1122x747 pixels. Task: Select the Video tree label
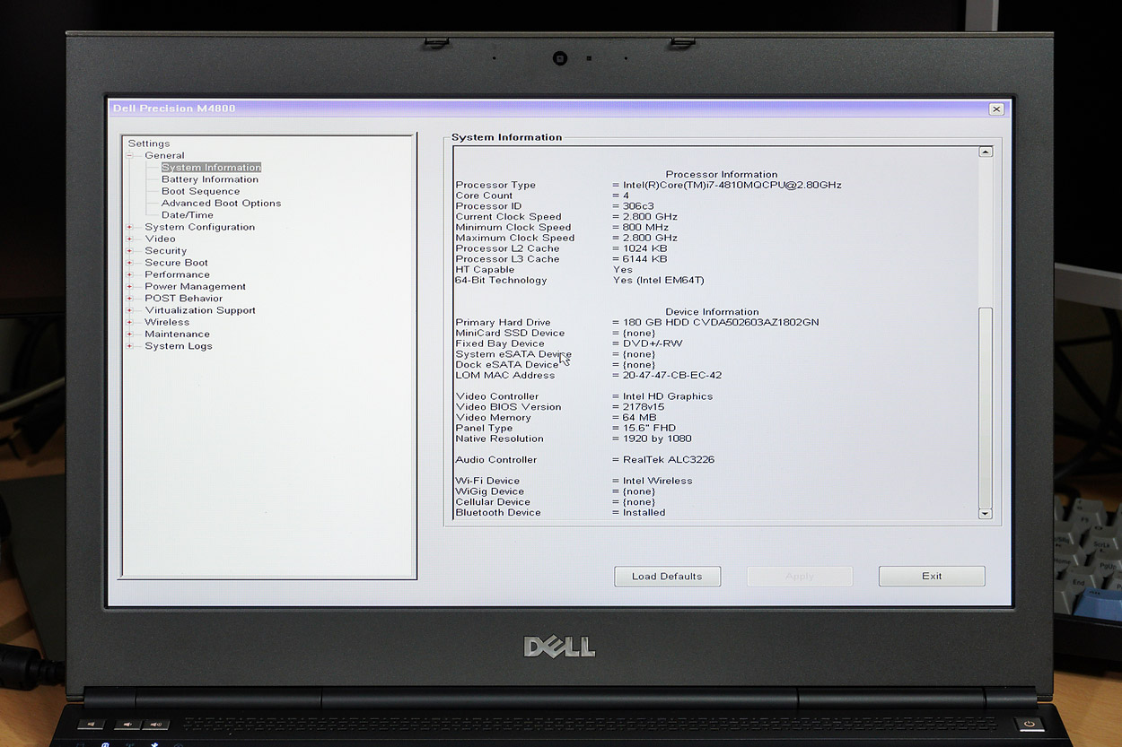click(x=161, y=239)
